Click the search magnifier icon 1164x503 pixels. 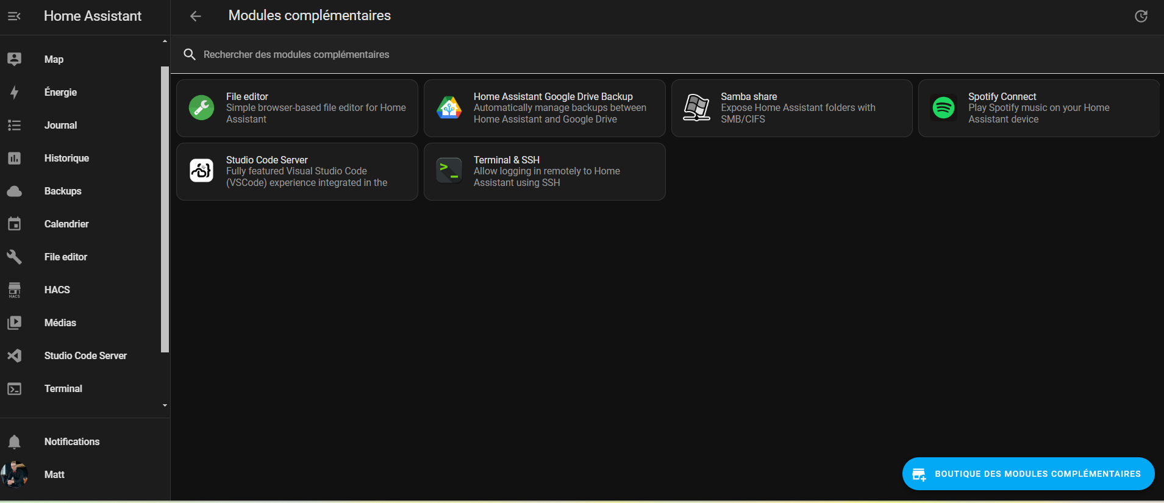click(190, 54)
